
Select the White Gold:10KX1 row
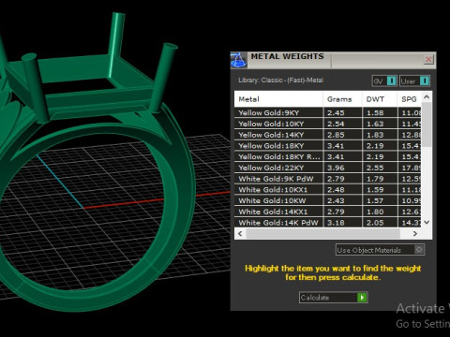(328, 190)
